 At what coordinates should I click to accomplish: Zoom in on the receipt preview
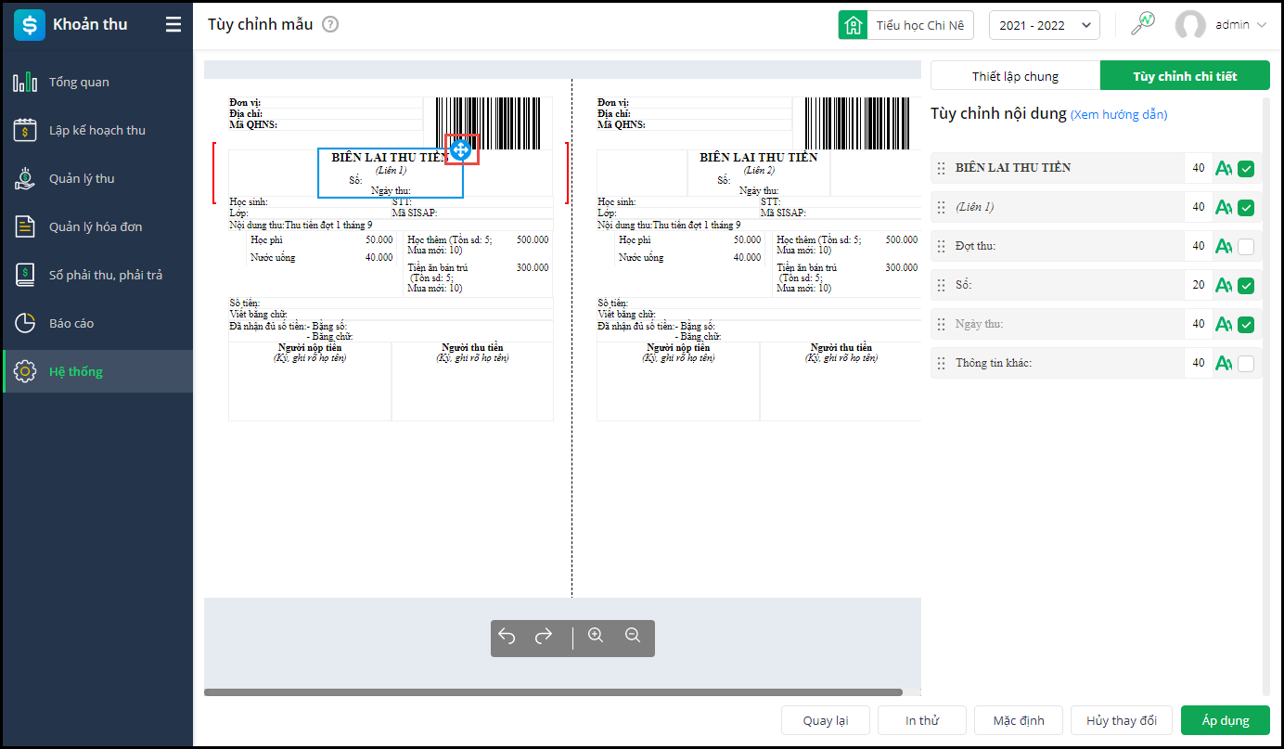[596, 636]
